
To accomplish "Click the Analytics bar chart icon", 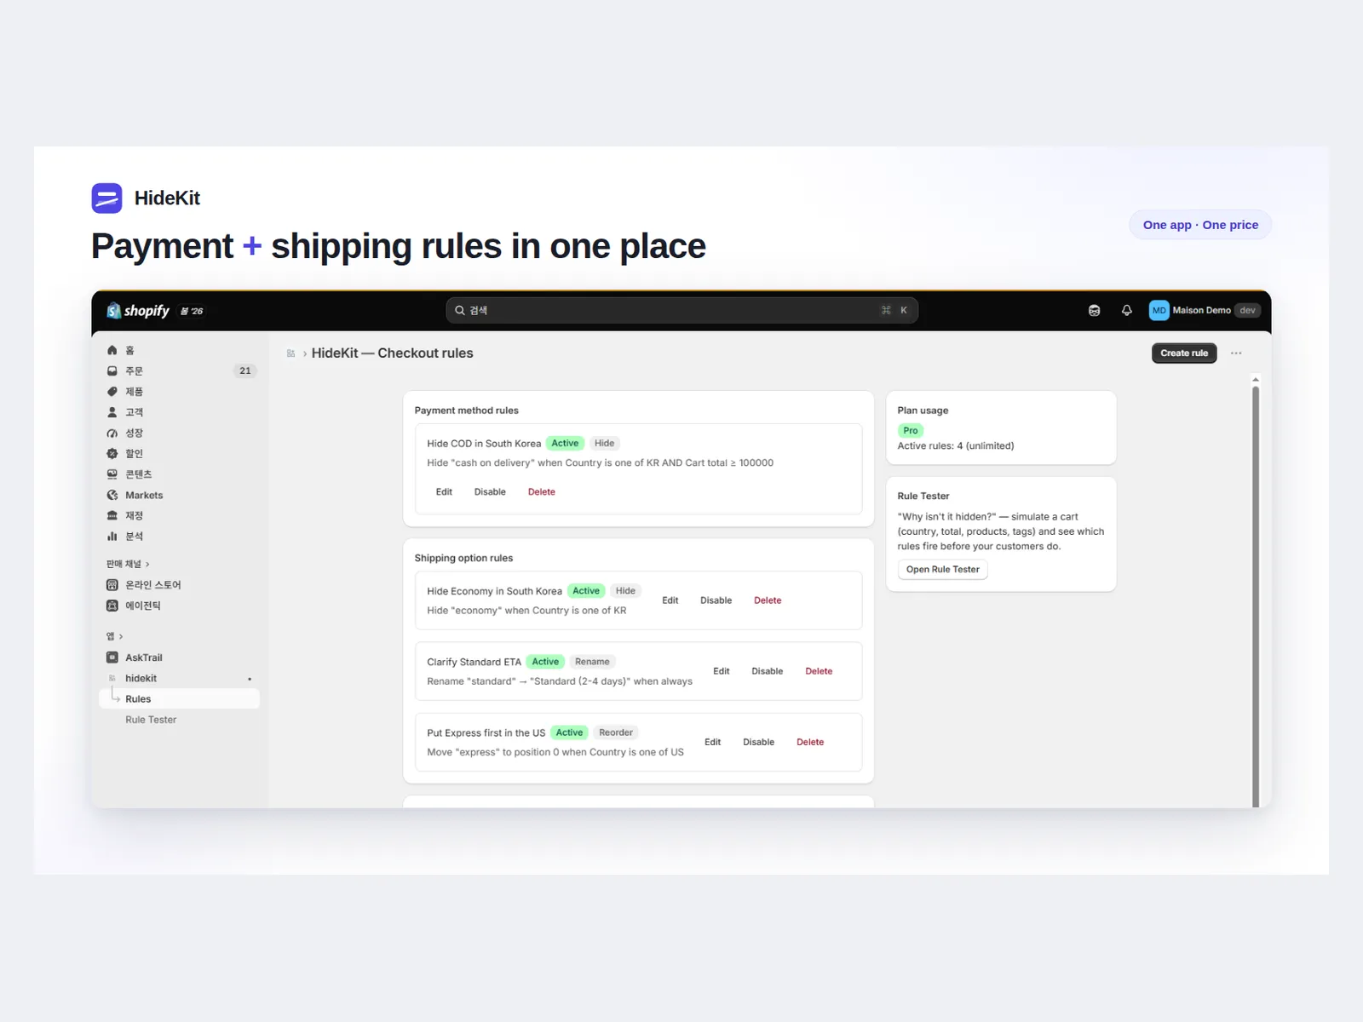I will [112, 537].
